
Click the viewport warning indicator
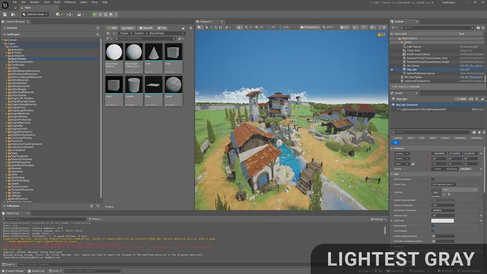381,34
